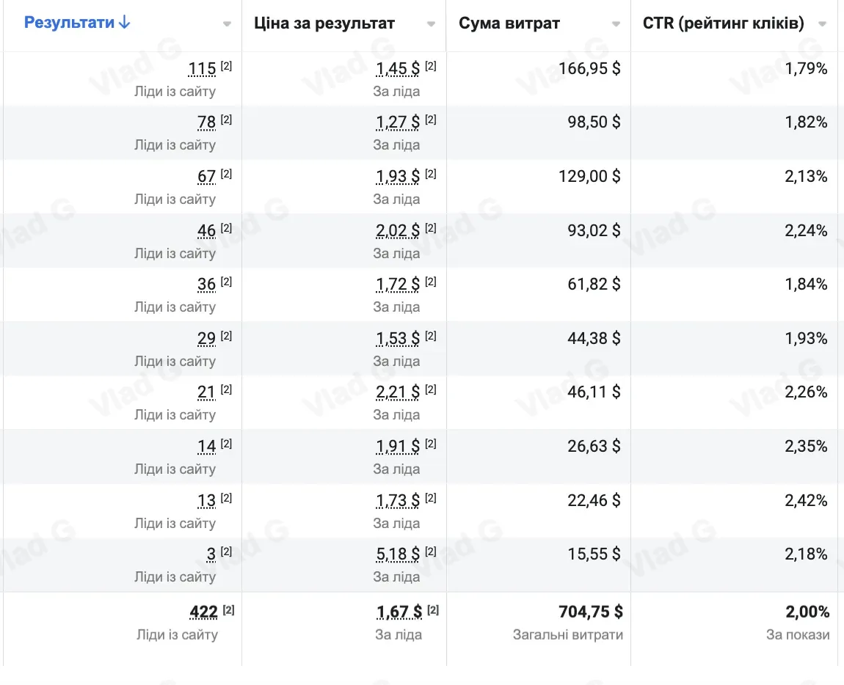Open dropdown arrow of CTR (рейтинг кліків) column
This screenshot has width=844, height=685.
(x=823, y=23)
